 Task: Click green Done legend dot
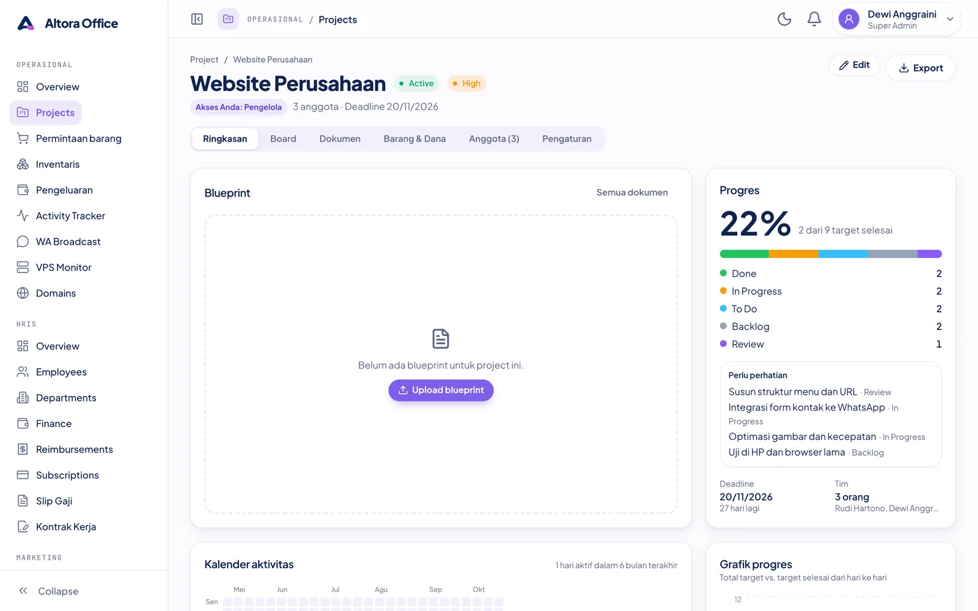coord(723,273)
